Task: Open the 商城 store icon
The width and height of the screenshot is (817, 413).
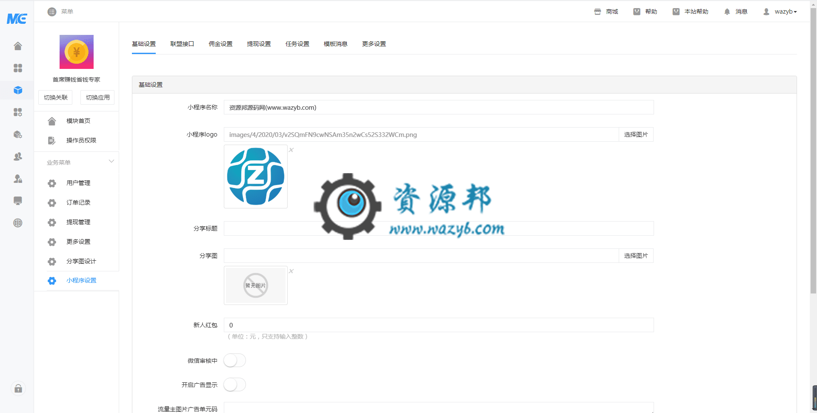Action: pos(597,12)
